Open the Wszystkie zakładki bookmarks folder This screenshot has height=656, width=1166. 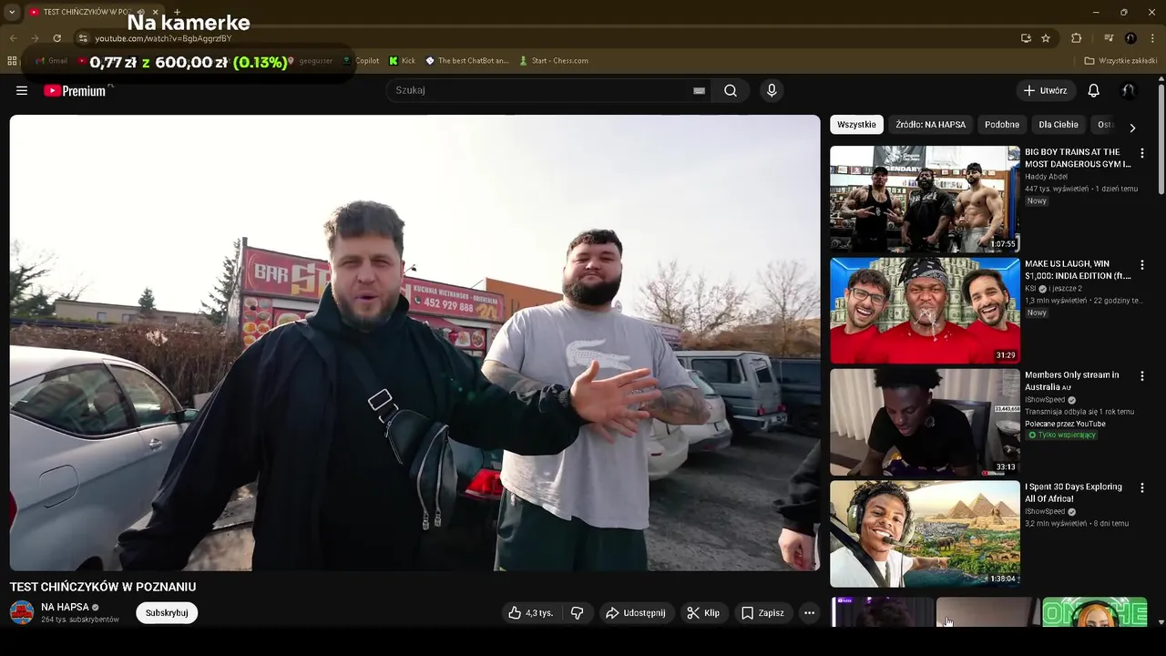click(x=1120, y=61)
